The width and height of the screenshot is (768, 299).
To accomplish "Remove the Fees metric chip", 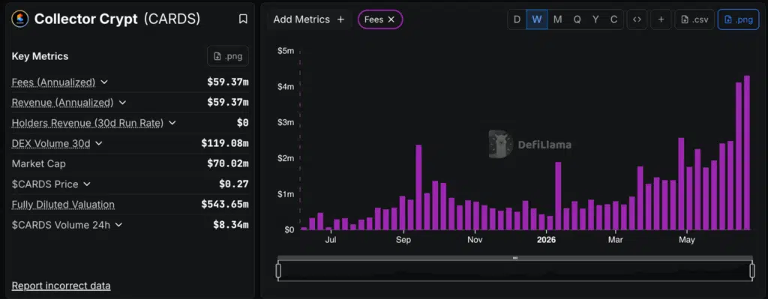I will [391, 19].
